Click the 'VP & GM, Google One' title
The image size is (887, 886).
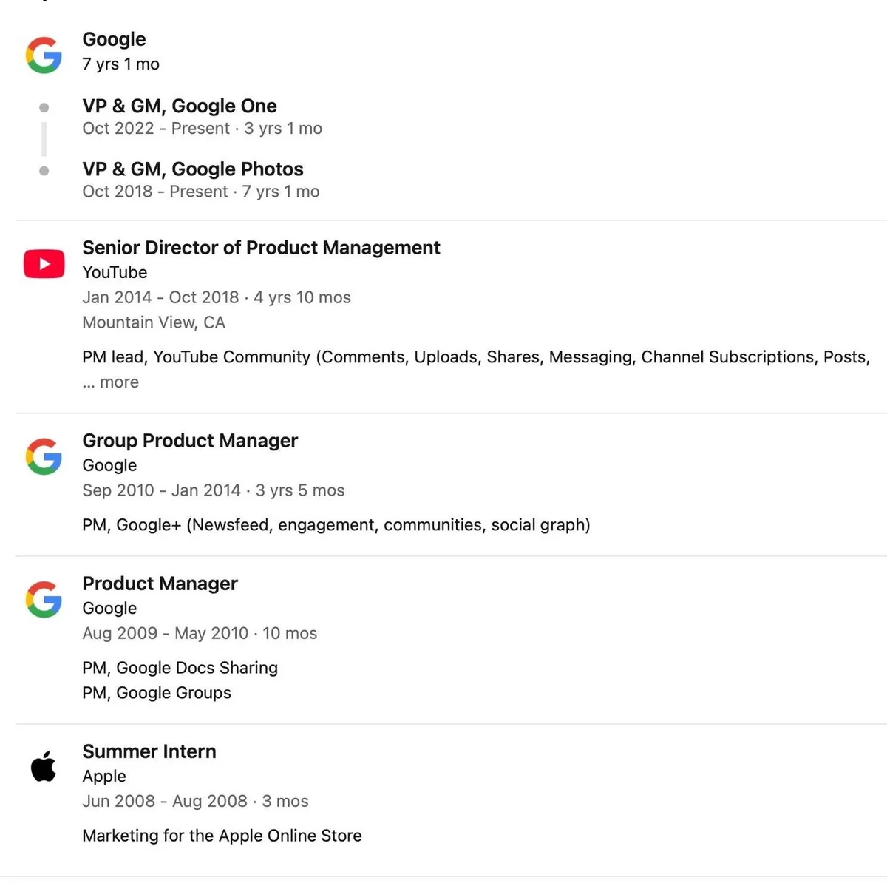pos(180,106)
